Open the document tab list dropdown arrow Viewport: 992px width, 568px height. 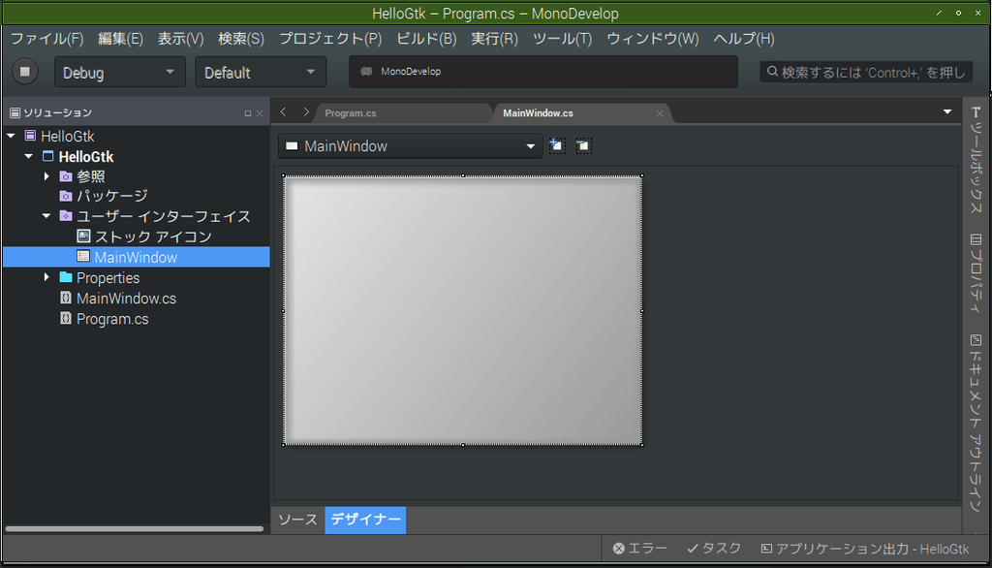(x=947, y=112)
